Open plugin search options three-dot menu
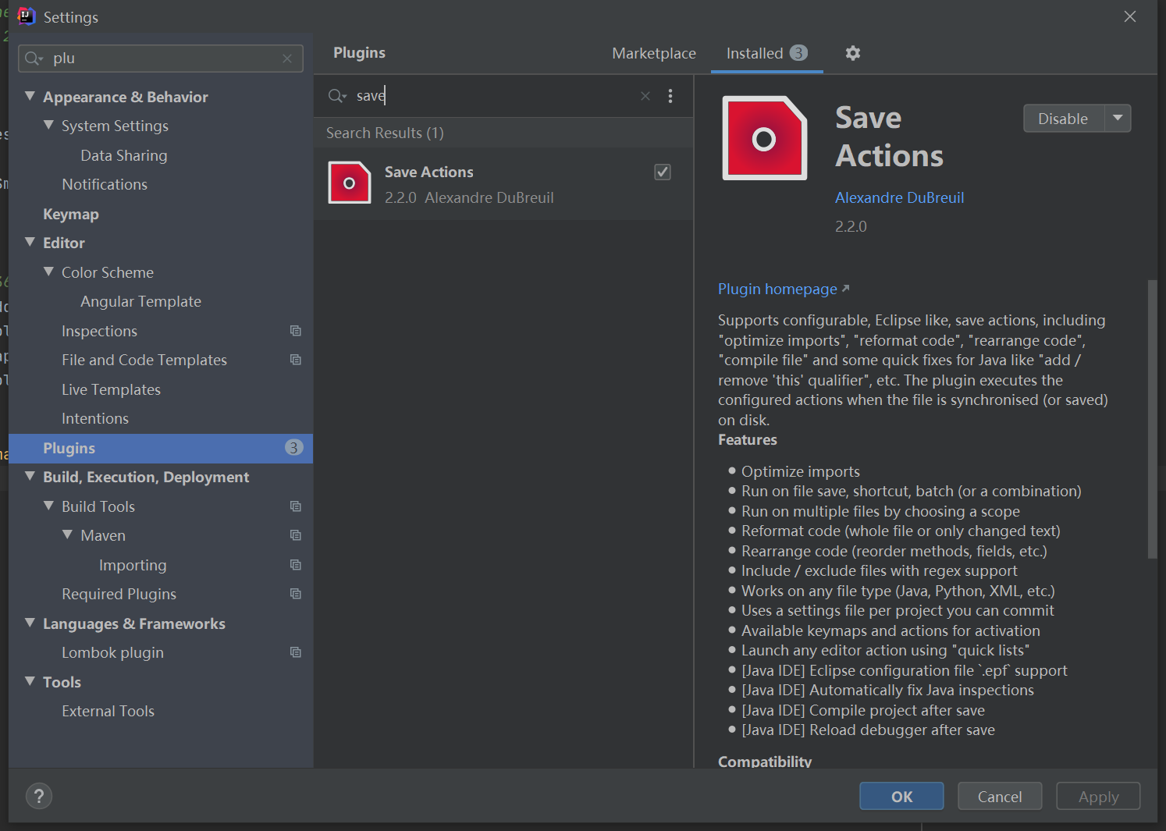 (670, 96)
